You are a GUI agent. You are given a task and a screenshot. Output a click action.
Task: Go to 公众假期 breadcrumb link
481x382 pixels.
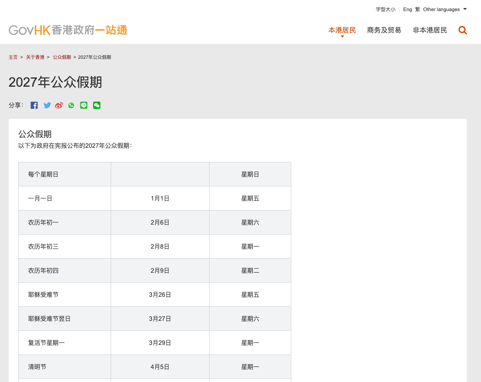point(62,57)
